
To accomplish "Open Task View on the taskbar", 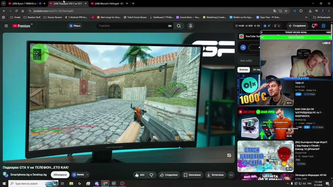I will click(x=62, y=184).
